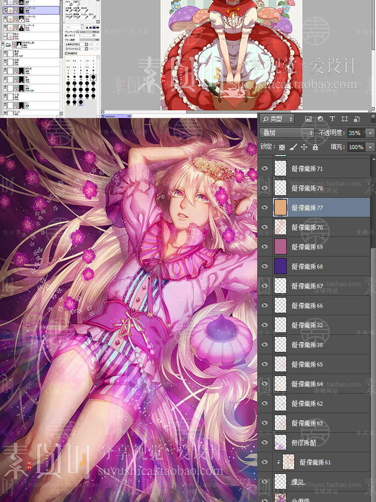The width and height of the screenshot is (376, 502).
Task: Pick the highlighted brush size 500 preset dot
Action: pos(81,102)
